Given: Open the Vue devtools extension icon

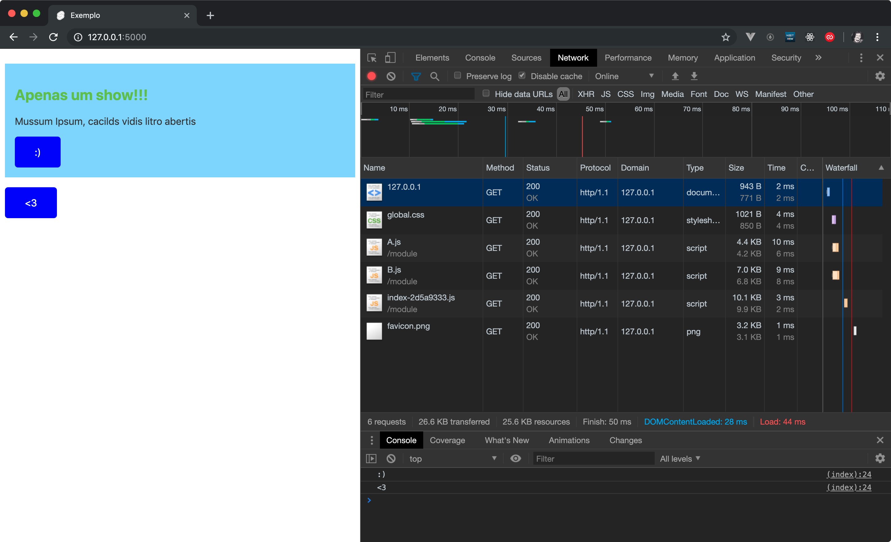Looking at the screenshot, I should coord(750,37).
